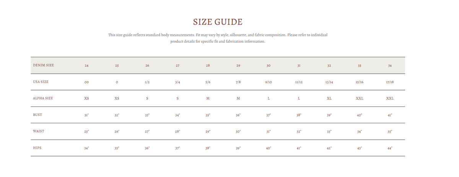
Task: Select the HIPS row label
Action: [37, 147]
